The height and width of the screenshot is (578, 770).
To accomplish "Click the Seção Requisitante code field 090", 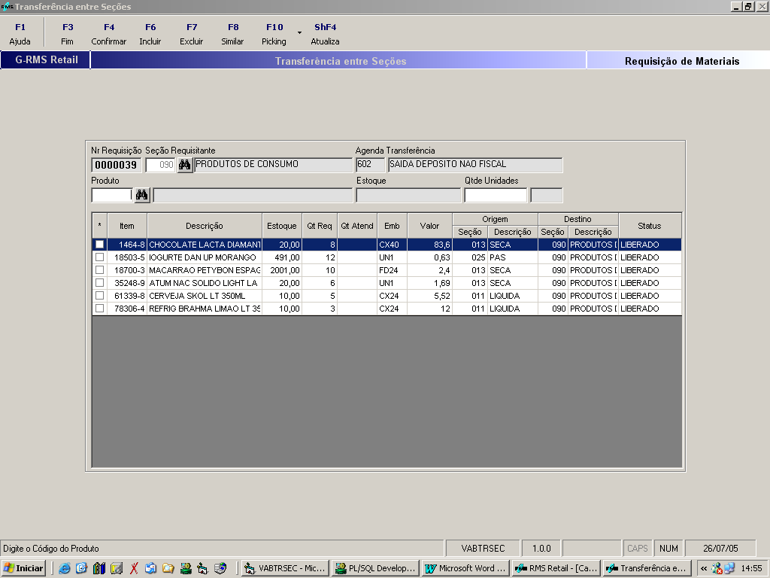I will [161, 165].
